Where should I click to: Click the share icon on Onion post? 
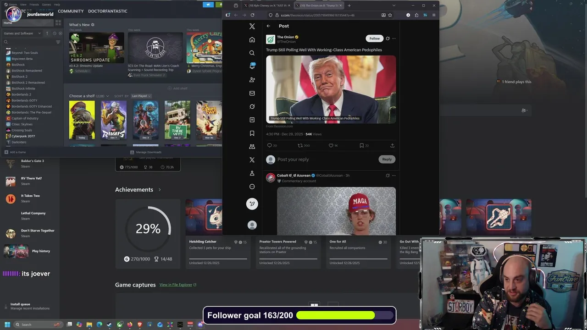point(392,145)
